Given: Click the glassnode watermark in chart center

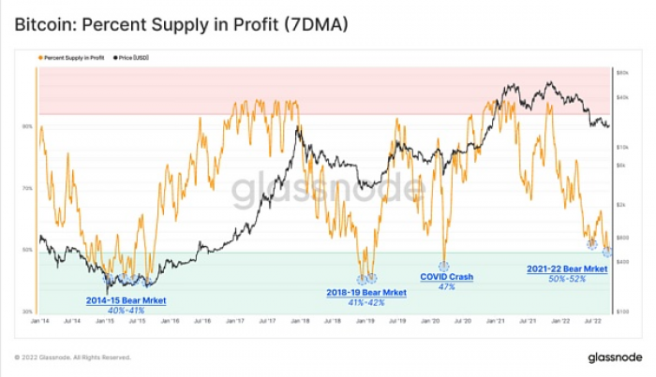Looking at the screenshot, I should (x=328, y=189).
